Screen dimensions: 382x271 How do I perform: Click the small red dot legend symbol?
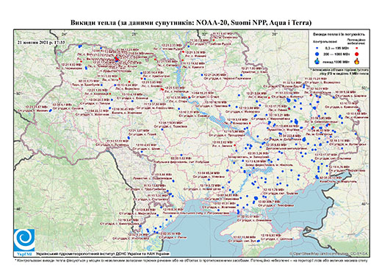coord(356,48)
